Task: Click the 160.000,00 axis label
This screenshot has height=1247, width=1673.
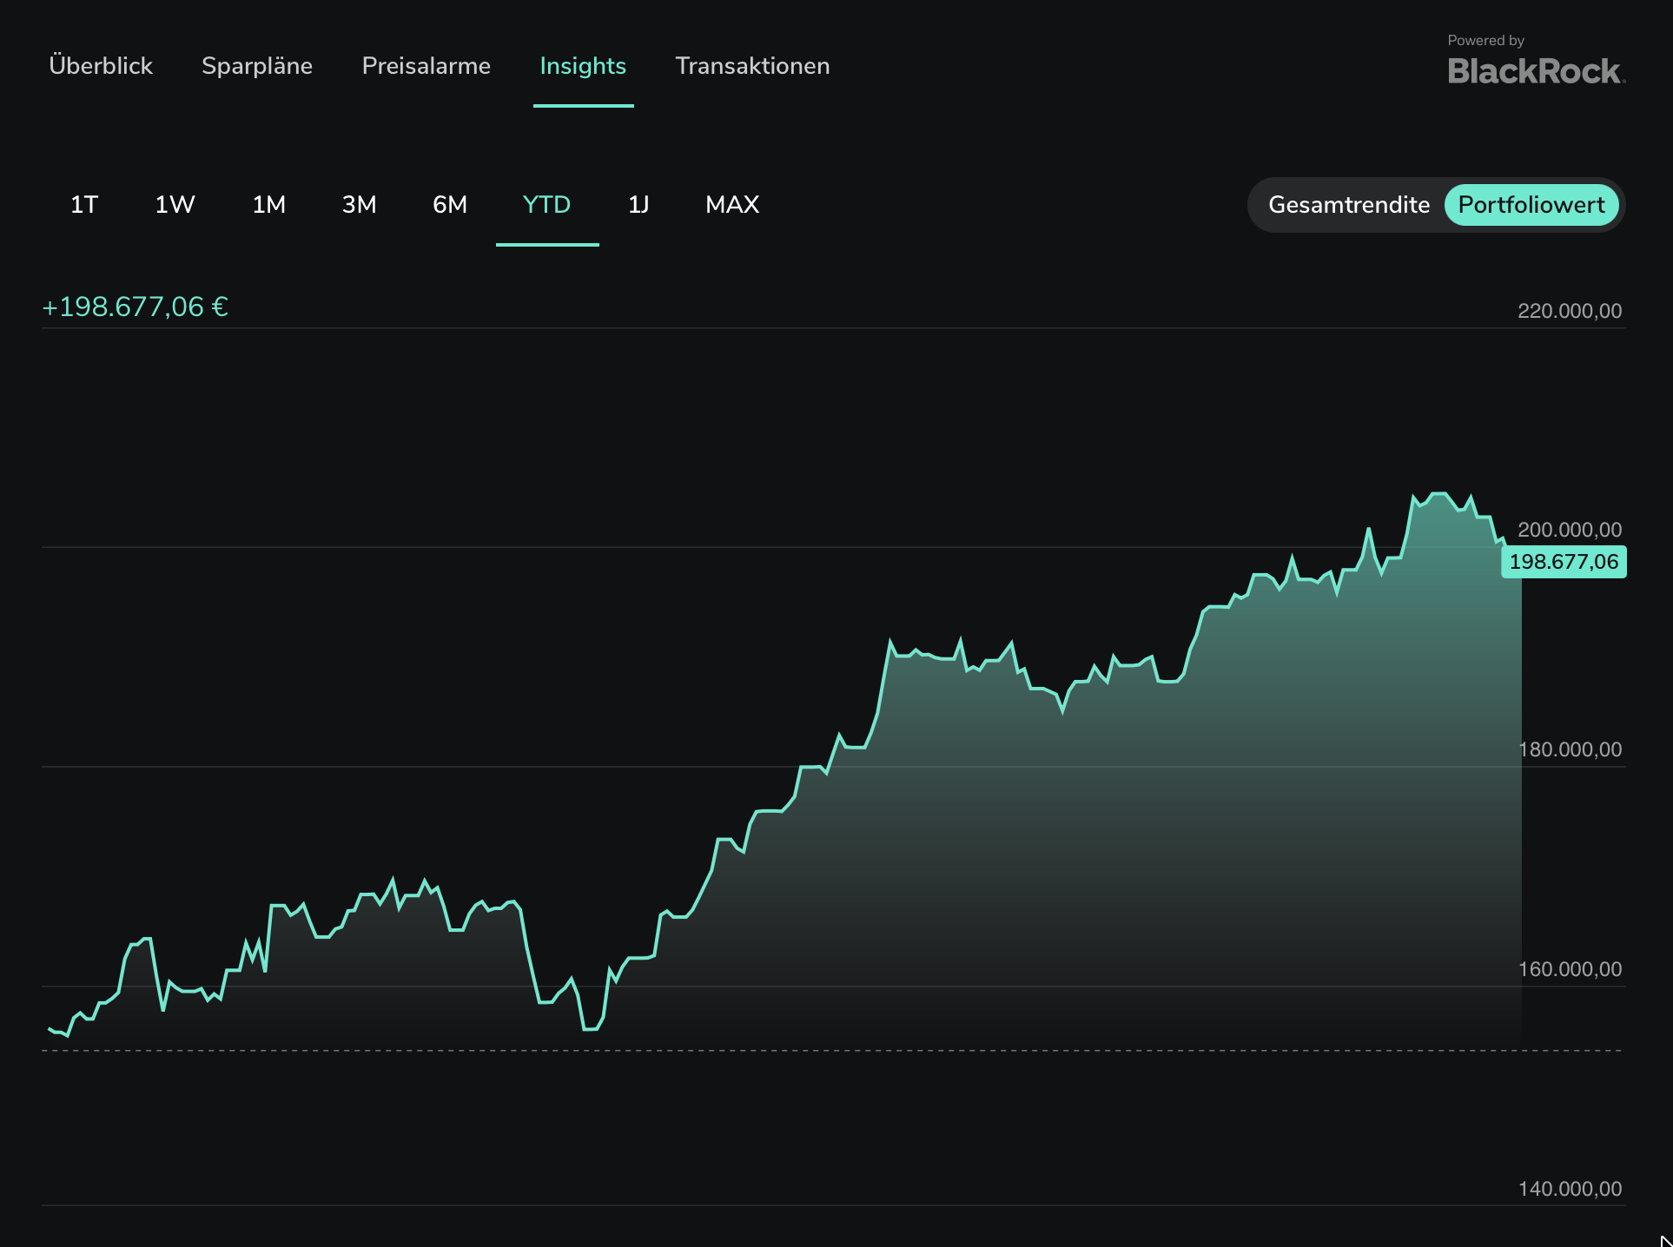Action: (1570, 969)
